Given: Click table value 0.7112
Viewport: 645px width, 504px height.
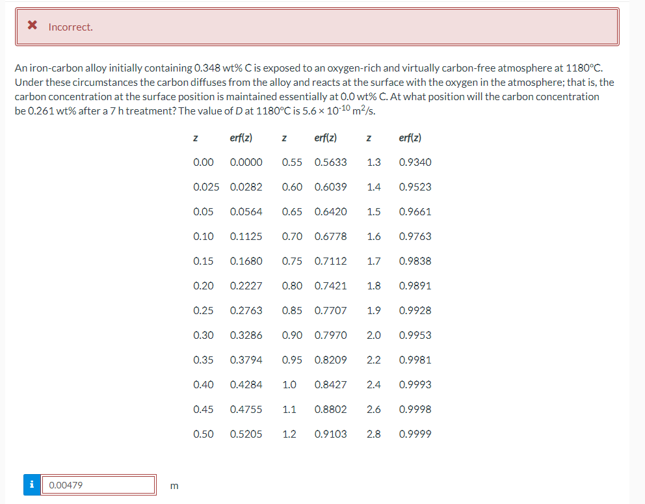Looking at the screenshot, I should coord(331,261).
